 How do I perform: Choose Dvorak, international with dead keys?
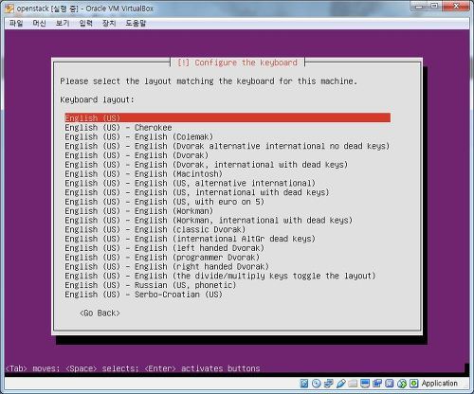(207, 165)
